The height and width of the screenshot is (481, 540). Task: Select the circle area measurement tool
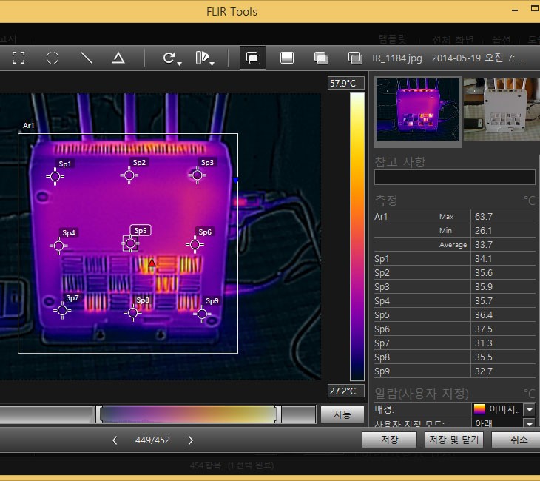[53, 58]
